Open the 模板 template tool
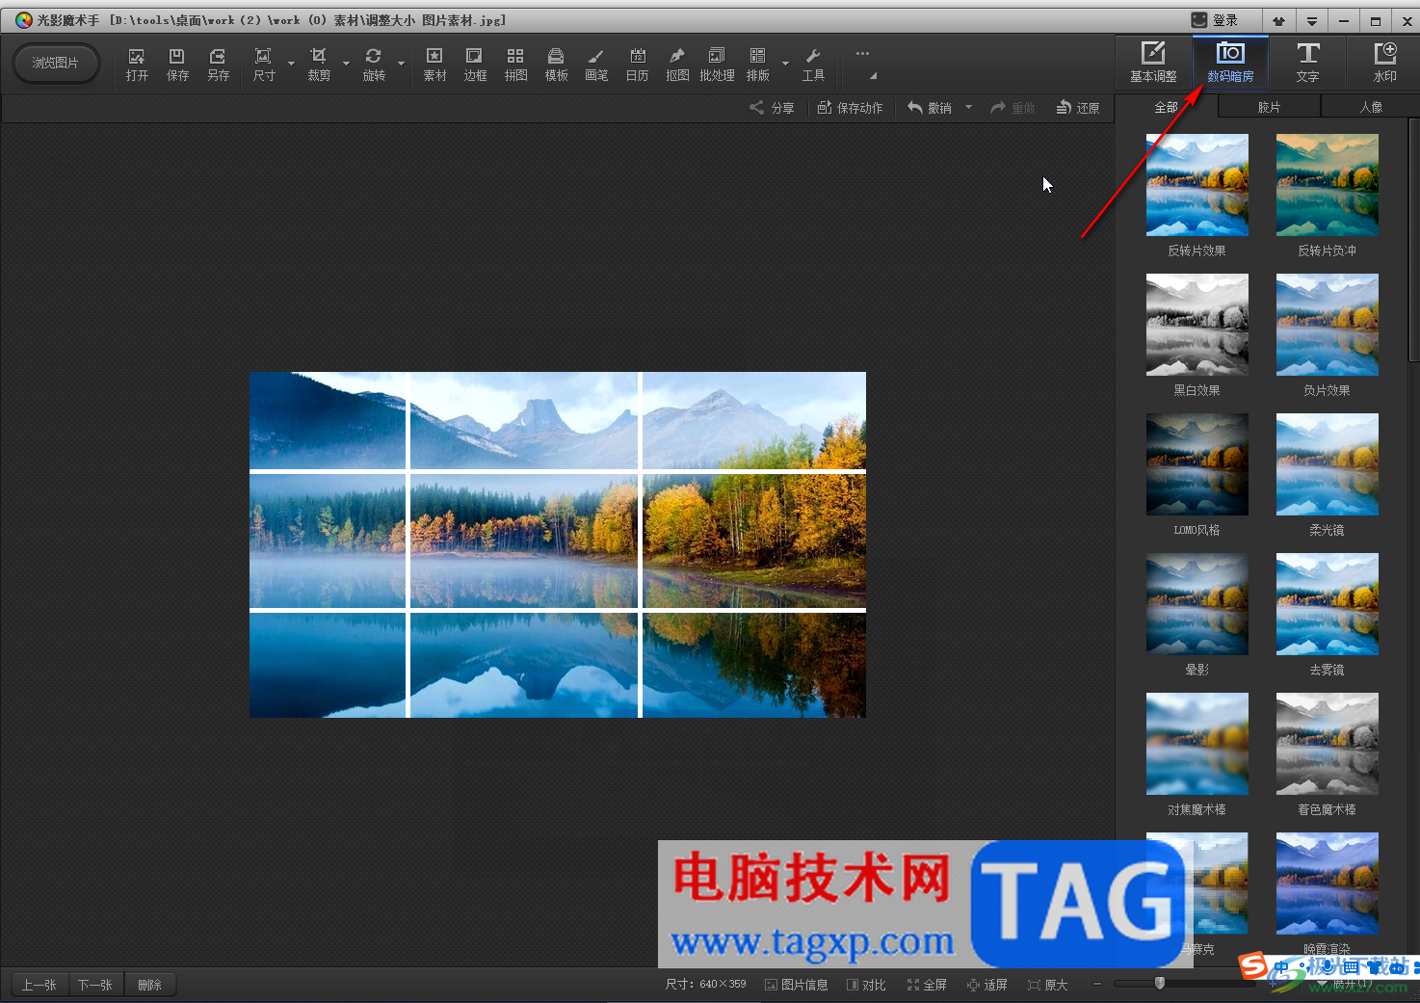 [x=556, y=64]
